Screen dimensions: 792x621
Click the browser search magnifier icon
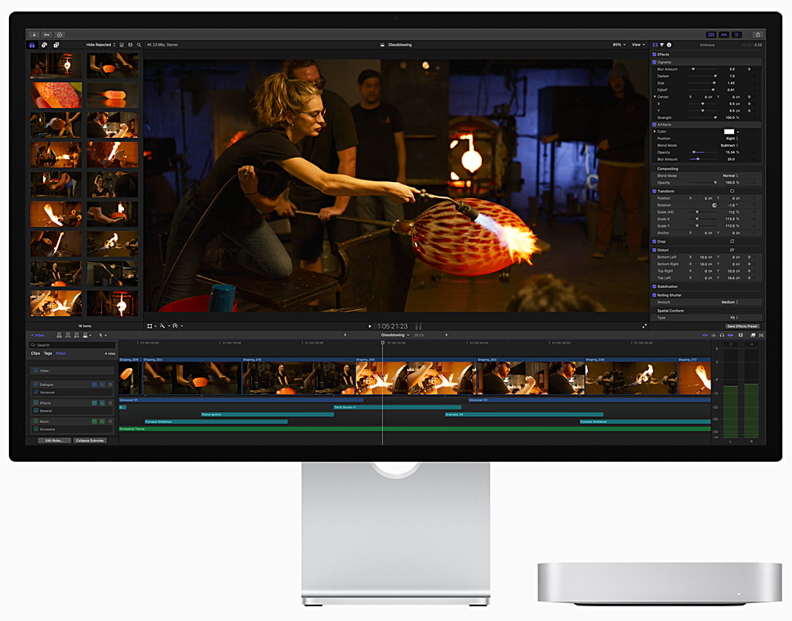click(139, 45)
